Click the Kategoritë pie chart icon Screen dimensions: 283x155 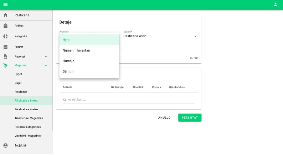click(5, 36)
